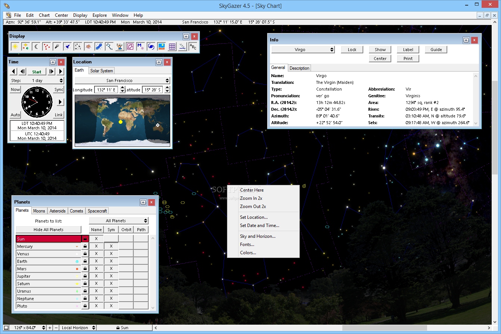
Task: Open the Chart menu
Action: coord(44,15)
